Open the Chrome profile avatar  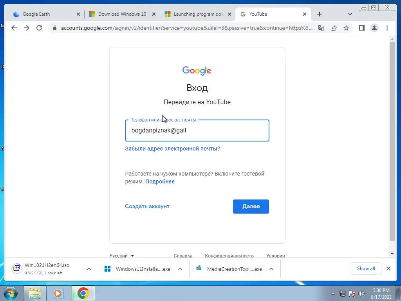[x=374, y=28]
